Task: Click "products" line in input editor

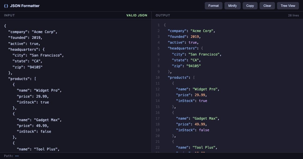Action: point(22,79)
